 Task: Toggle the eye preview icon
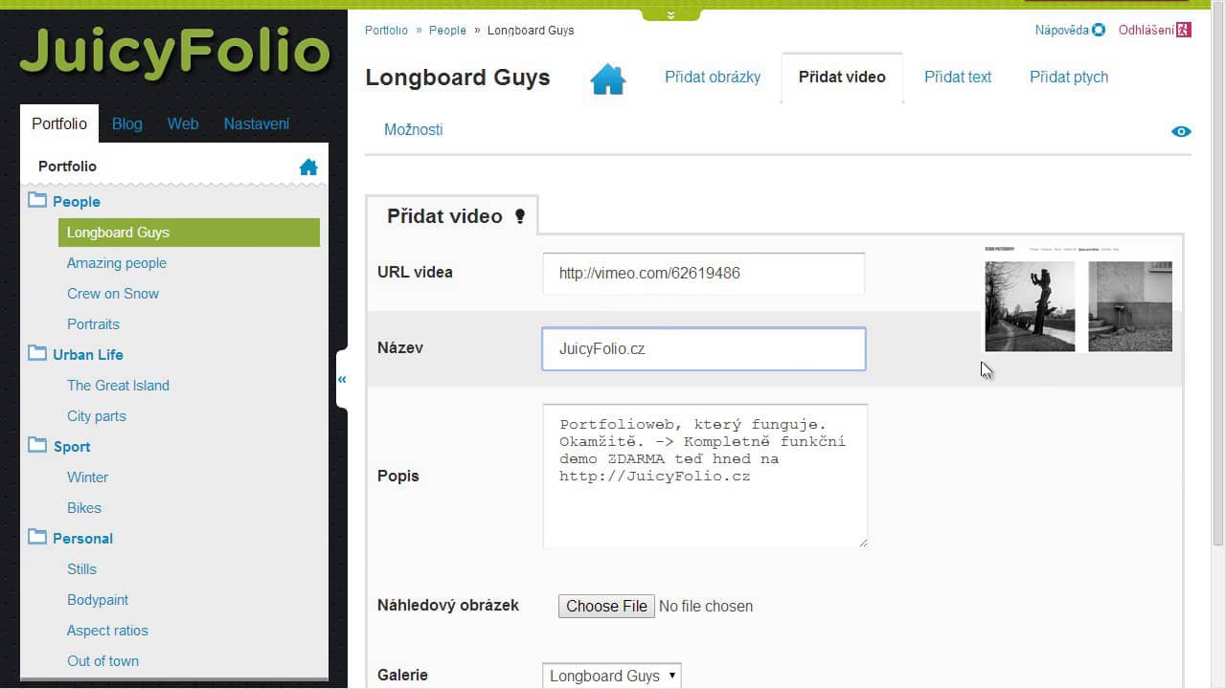(x=1181, y=132)
